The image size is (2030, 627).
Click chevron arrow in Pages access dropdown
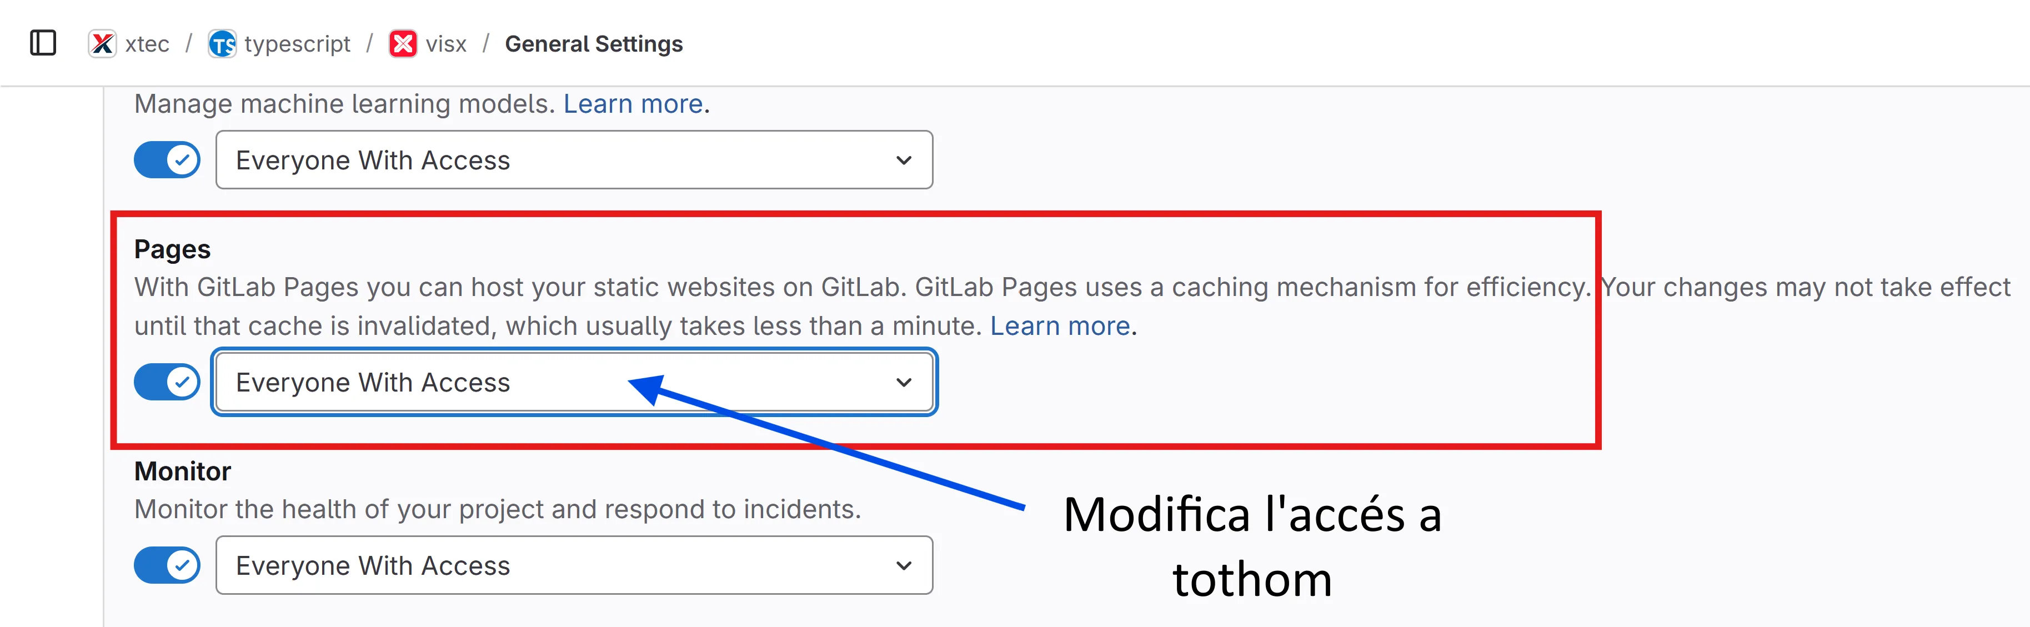coord(903,383)
